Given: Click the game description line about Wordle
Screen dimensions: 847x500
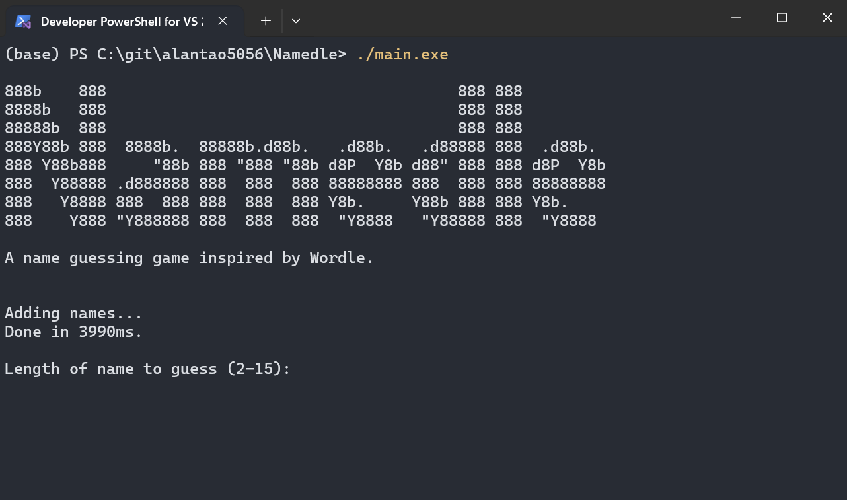Looking at the screenshot, I should tap(189, 258).
